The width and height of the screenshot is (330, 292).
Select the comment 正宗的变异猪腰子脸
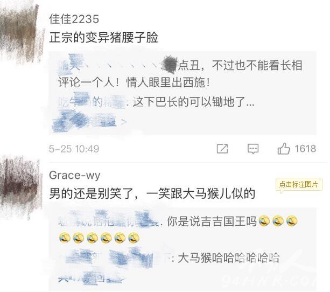[x=103, y=37]
